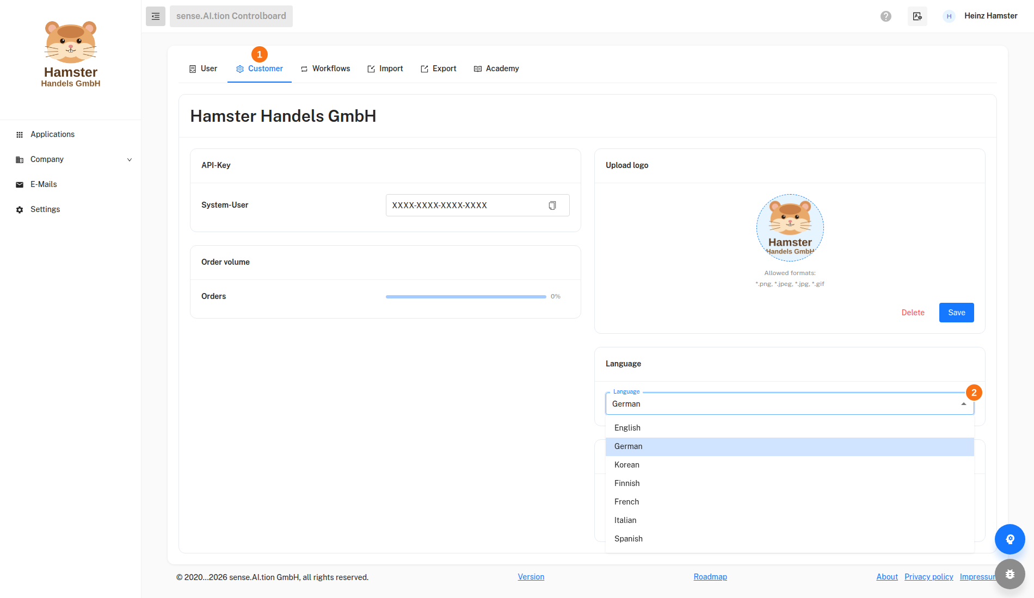Open the blue lightbulb assistant button
Screen dimensions: 1034x598
[1010, 539]
